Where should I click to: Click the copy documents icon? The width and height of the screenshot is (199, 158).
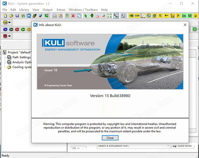point(79,16)
